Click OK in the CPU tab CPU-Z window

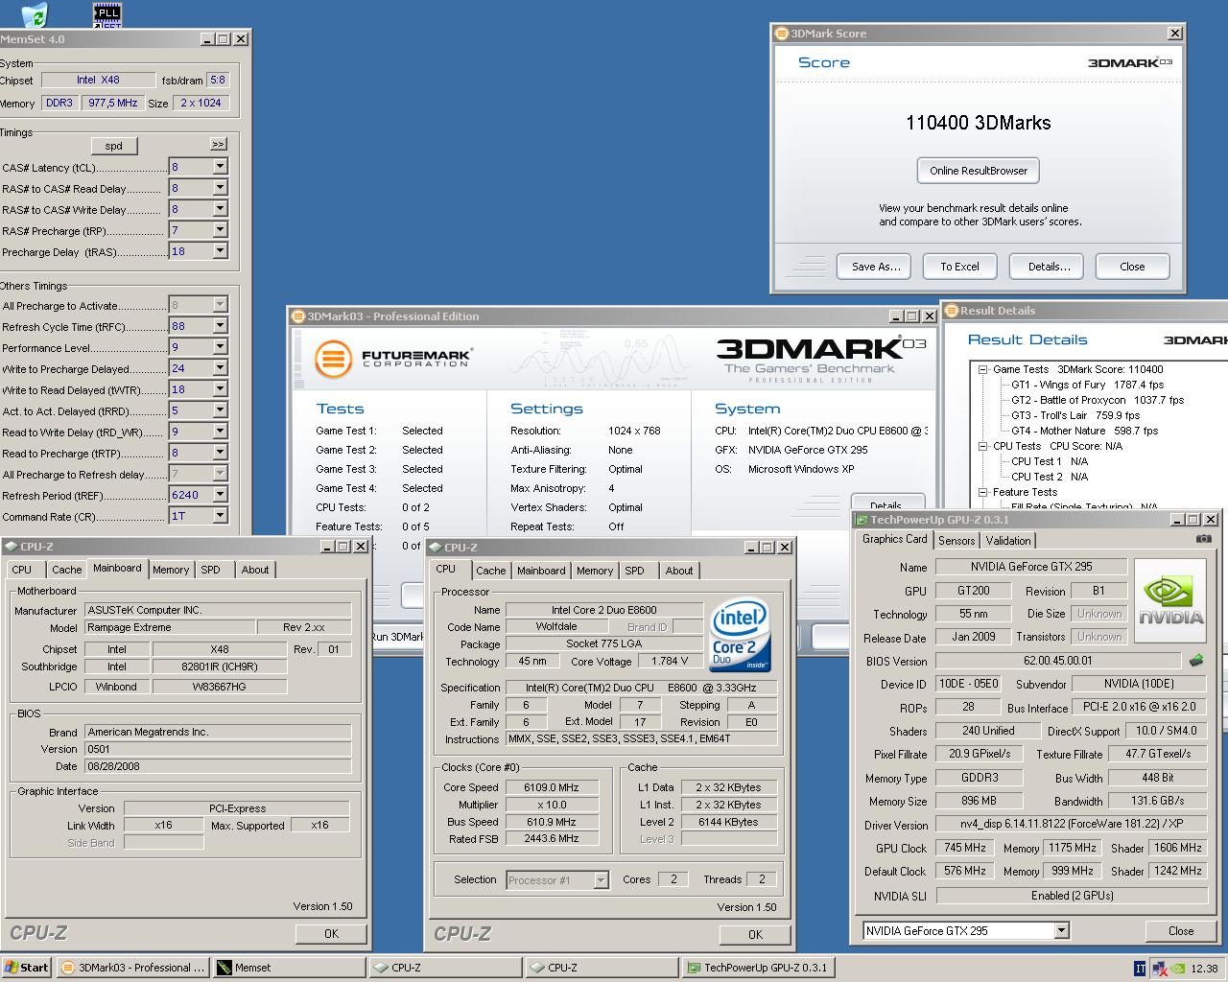755,934
